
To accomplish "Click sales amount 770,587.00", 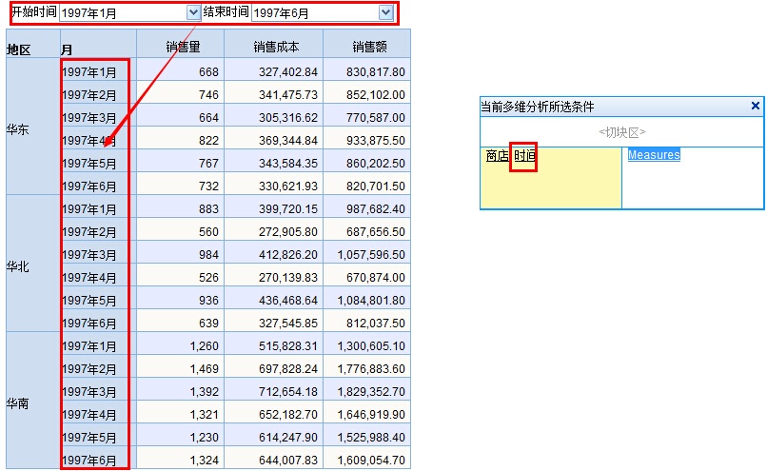I will tap(376, 118).
